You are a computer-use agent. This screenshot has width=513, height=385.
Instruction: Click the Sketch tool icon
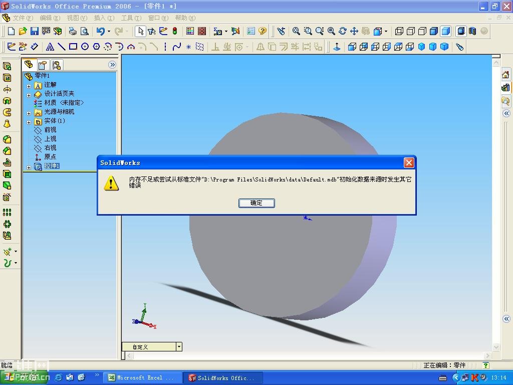[x=11, y=47]
